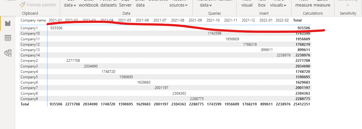Screen dimensions: 362x129
Task: Click value 1629683 in Company6 row's 2021-06 column
Action: tap(144, 82)
